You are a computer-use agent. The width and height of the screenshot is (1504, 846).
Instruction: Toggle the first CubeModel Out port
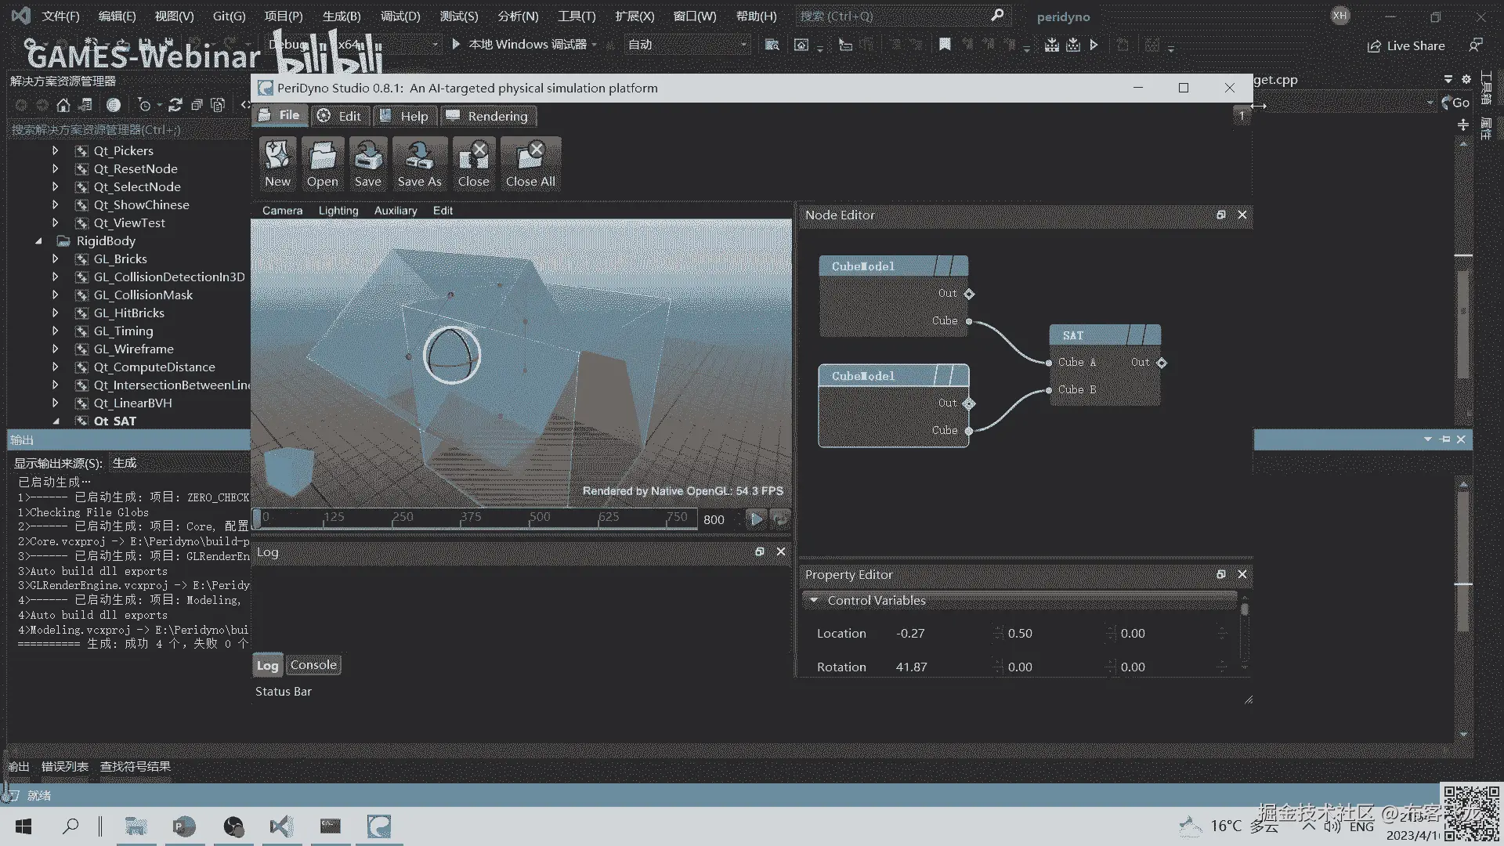[x=969, y=294]
